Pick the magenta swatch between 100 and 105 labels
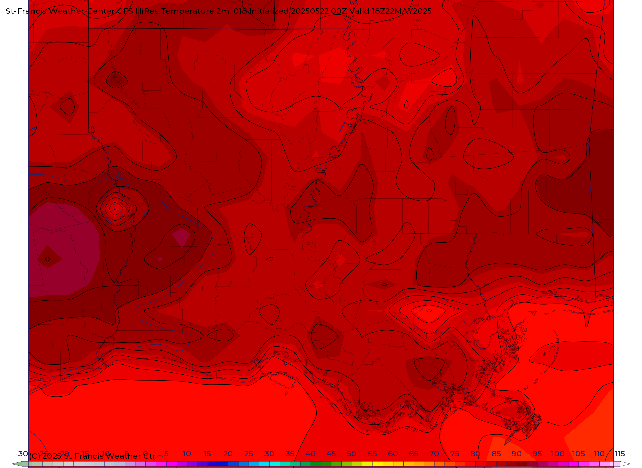This screenshot has height=468, width=642. [573, 464]
